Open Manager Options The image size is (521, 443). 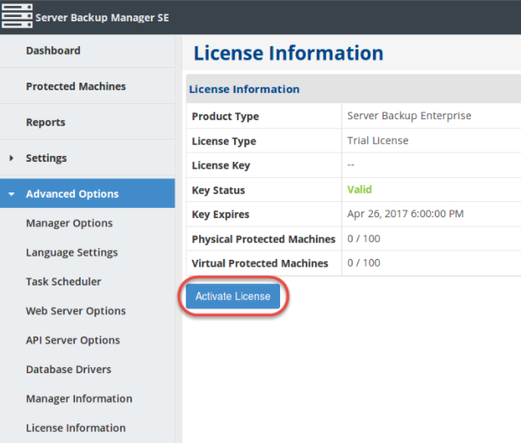pos(69,223)
